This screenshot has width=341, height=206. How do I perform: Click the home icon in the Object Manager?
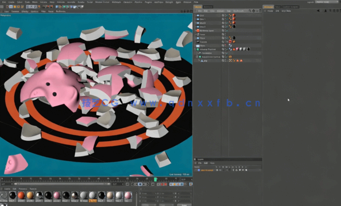(253, 11)
